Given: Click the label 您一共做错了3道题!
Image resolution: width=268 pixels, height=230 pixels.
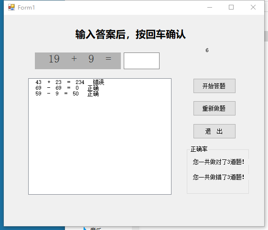Looking at the screenshot, I should tap(218, 177).
